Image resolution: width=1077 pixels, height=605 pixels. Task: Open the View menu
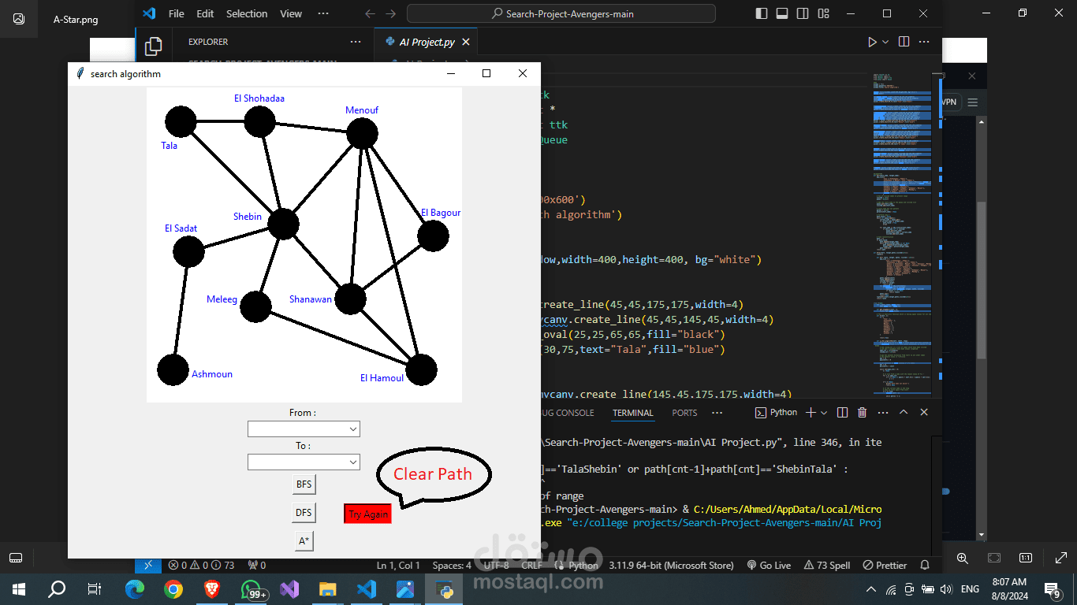tap(291, 13)
